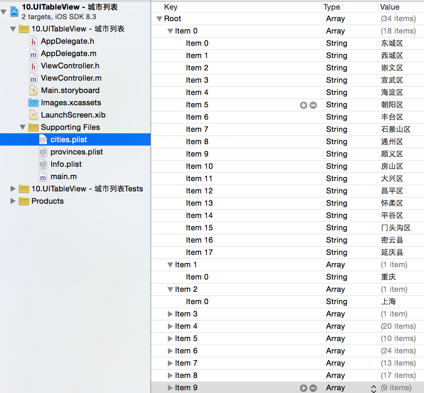This screenshot has width=424, height=393.
Task: Select the value 海淀区
Action: click(392, 93)
